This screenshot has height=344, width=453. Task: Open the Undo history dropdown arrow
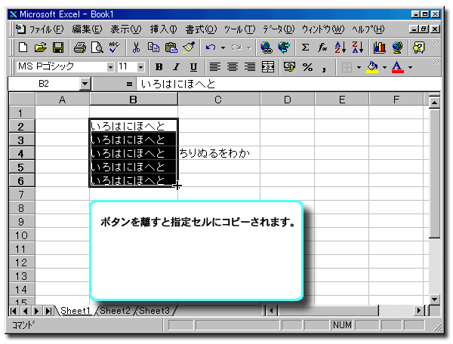pyautogui.click(x=223, y=48)
